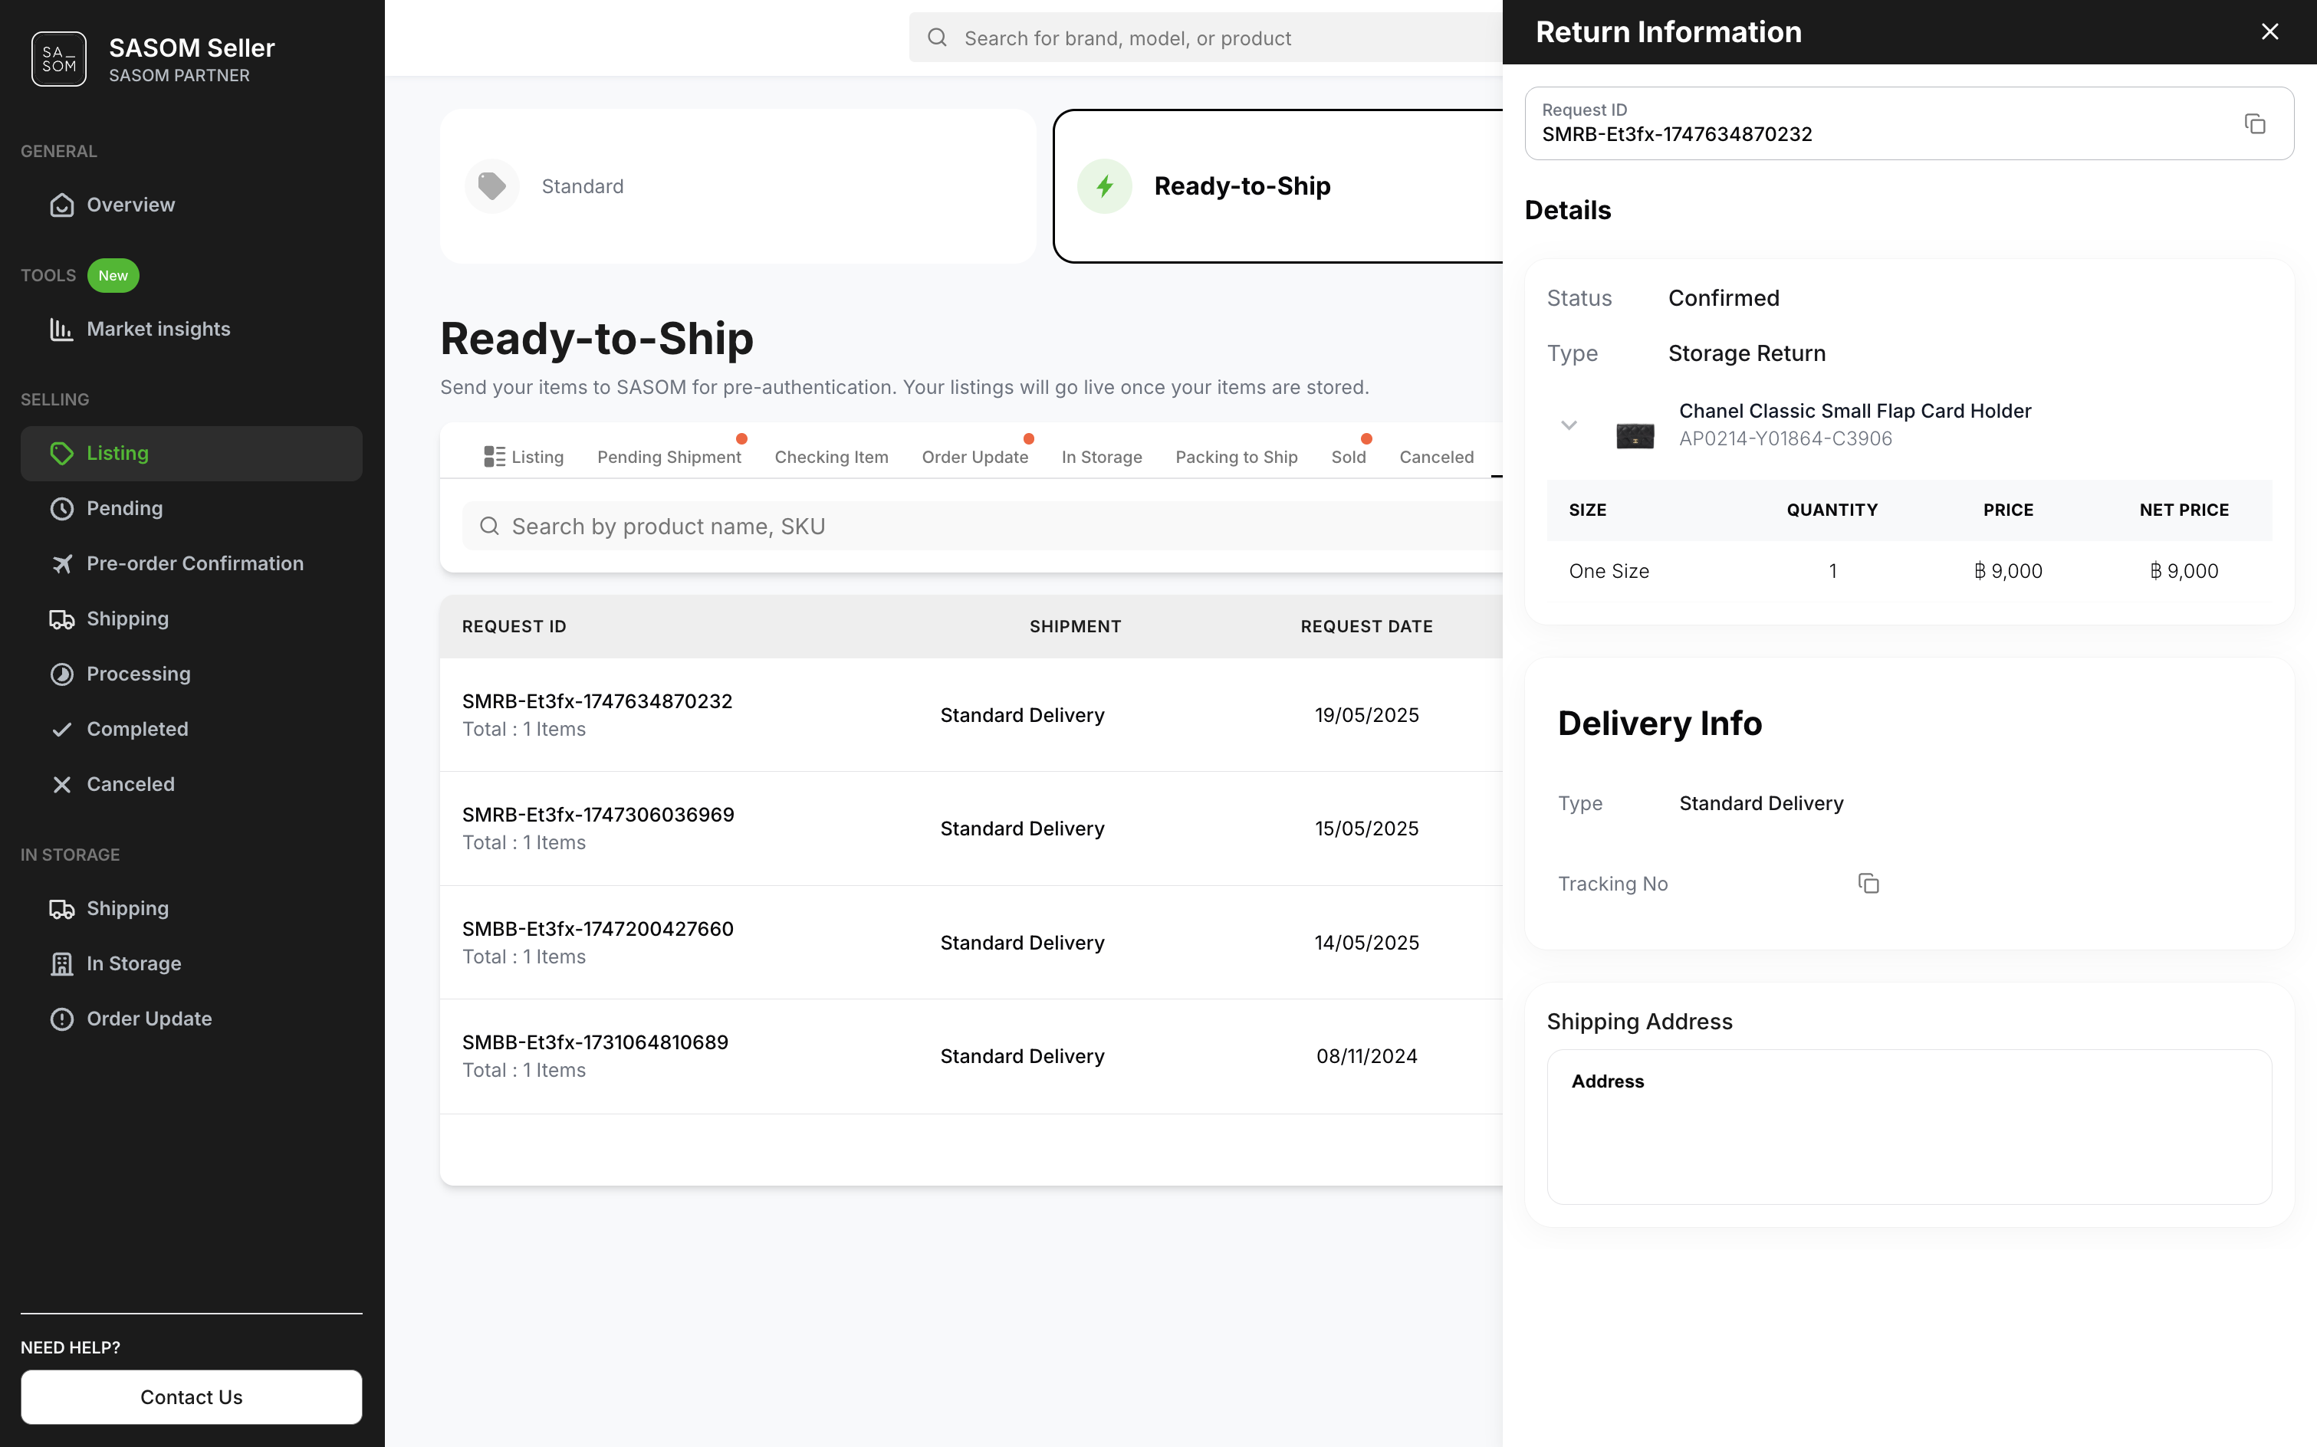Switch to Pending Shipment tab

pyautogui.click(x=669, y=458)
